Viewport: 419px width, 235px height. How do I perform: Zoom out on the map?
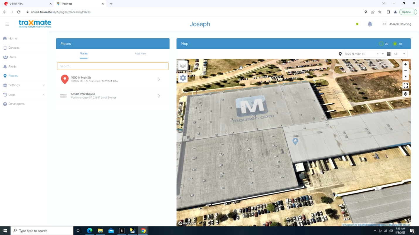(406, 71)
